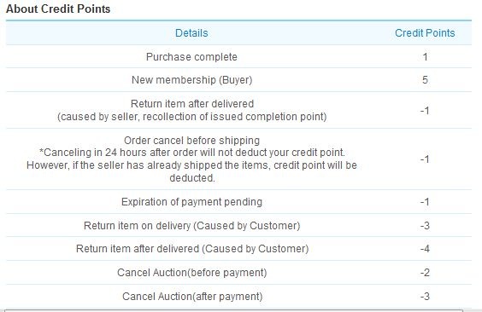Image resolution: width=482 pixels, height=312 pixels.
Task: Click the -4 credit points value
Action: coord(425,249)
